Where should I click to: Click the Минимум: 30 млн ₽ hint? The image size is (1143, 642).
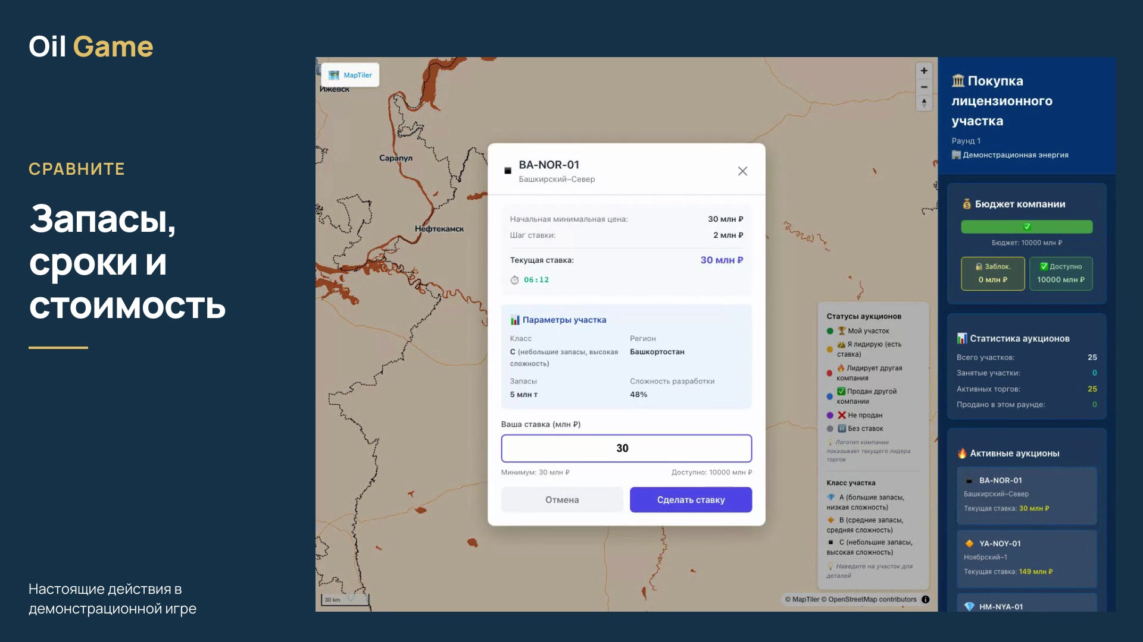(x=535, y=473)
